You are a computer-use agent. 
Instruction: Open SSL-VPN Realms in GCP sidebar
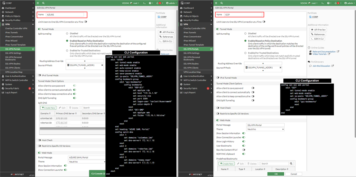[x=191, y=64]
